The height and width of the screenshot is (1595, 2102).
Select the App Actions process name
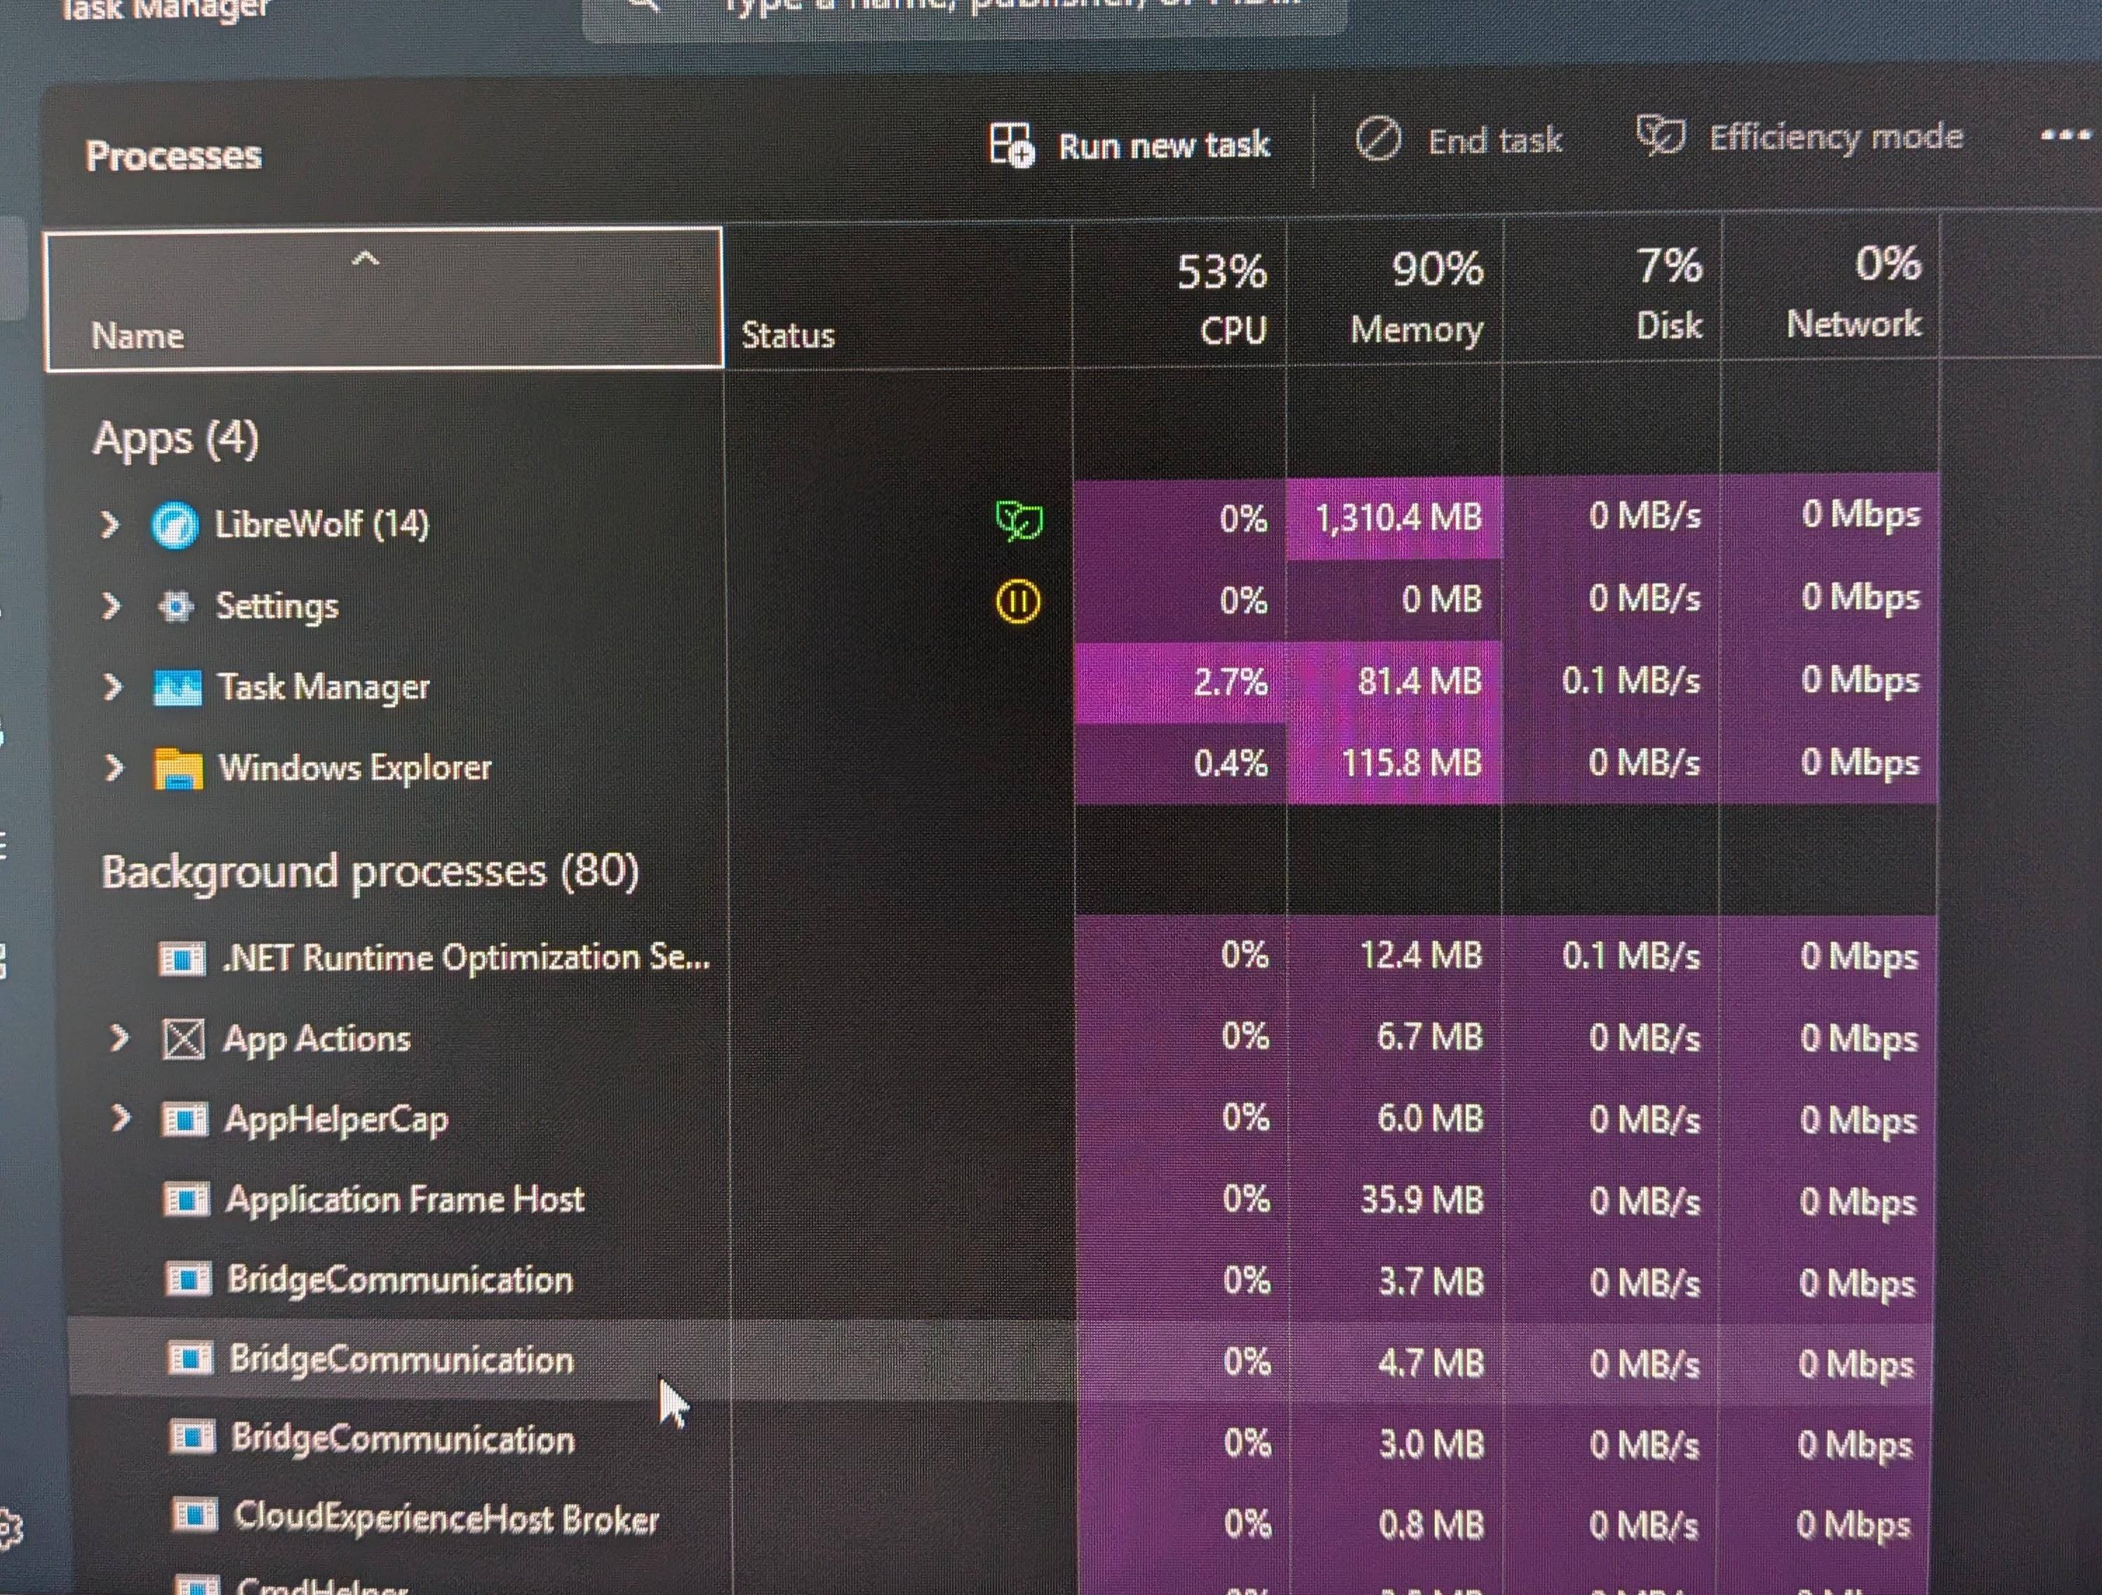point(317,1039)
